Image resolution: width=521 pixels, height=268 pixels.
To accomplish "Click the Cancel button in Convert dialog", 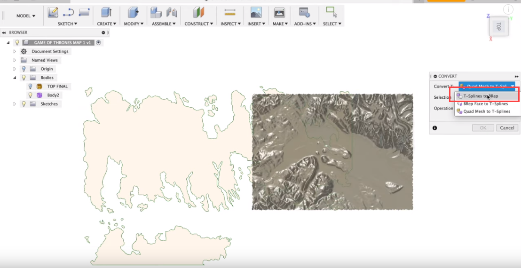I will (507, 128).
